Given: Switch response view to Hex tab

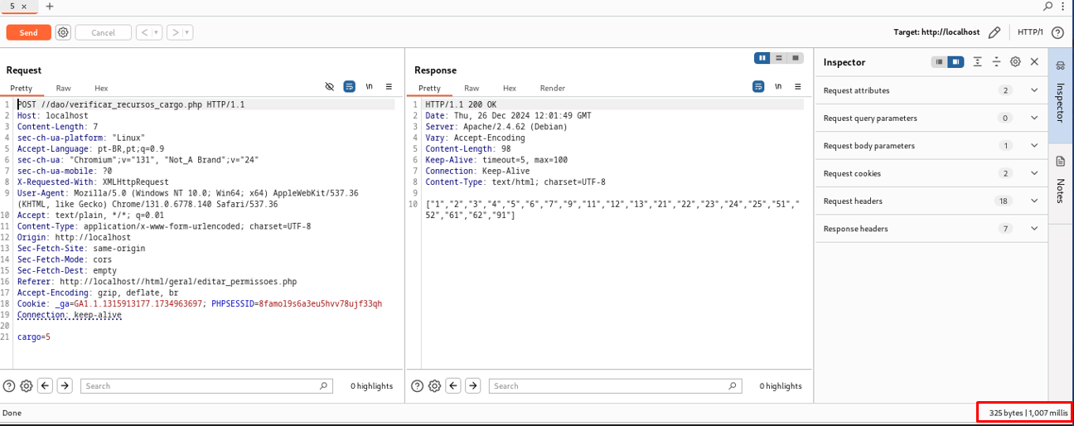Looking at the screenshot, I should [x=510, y=88].
